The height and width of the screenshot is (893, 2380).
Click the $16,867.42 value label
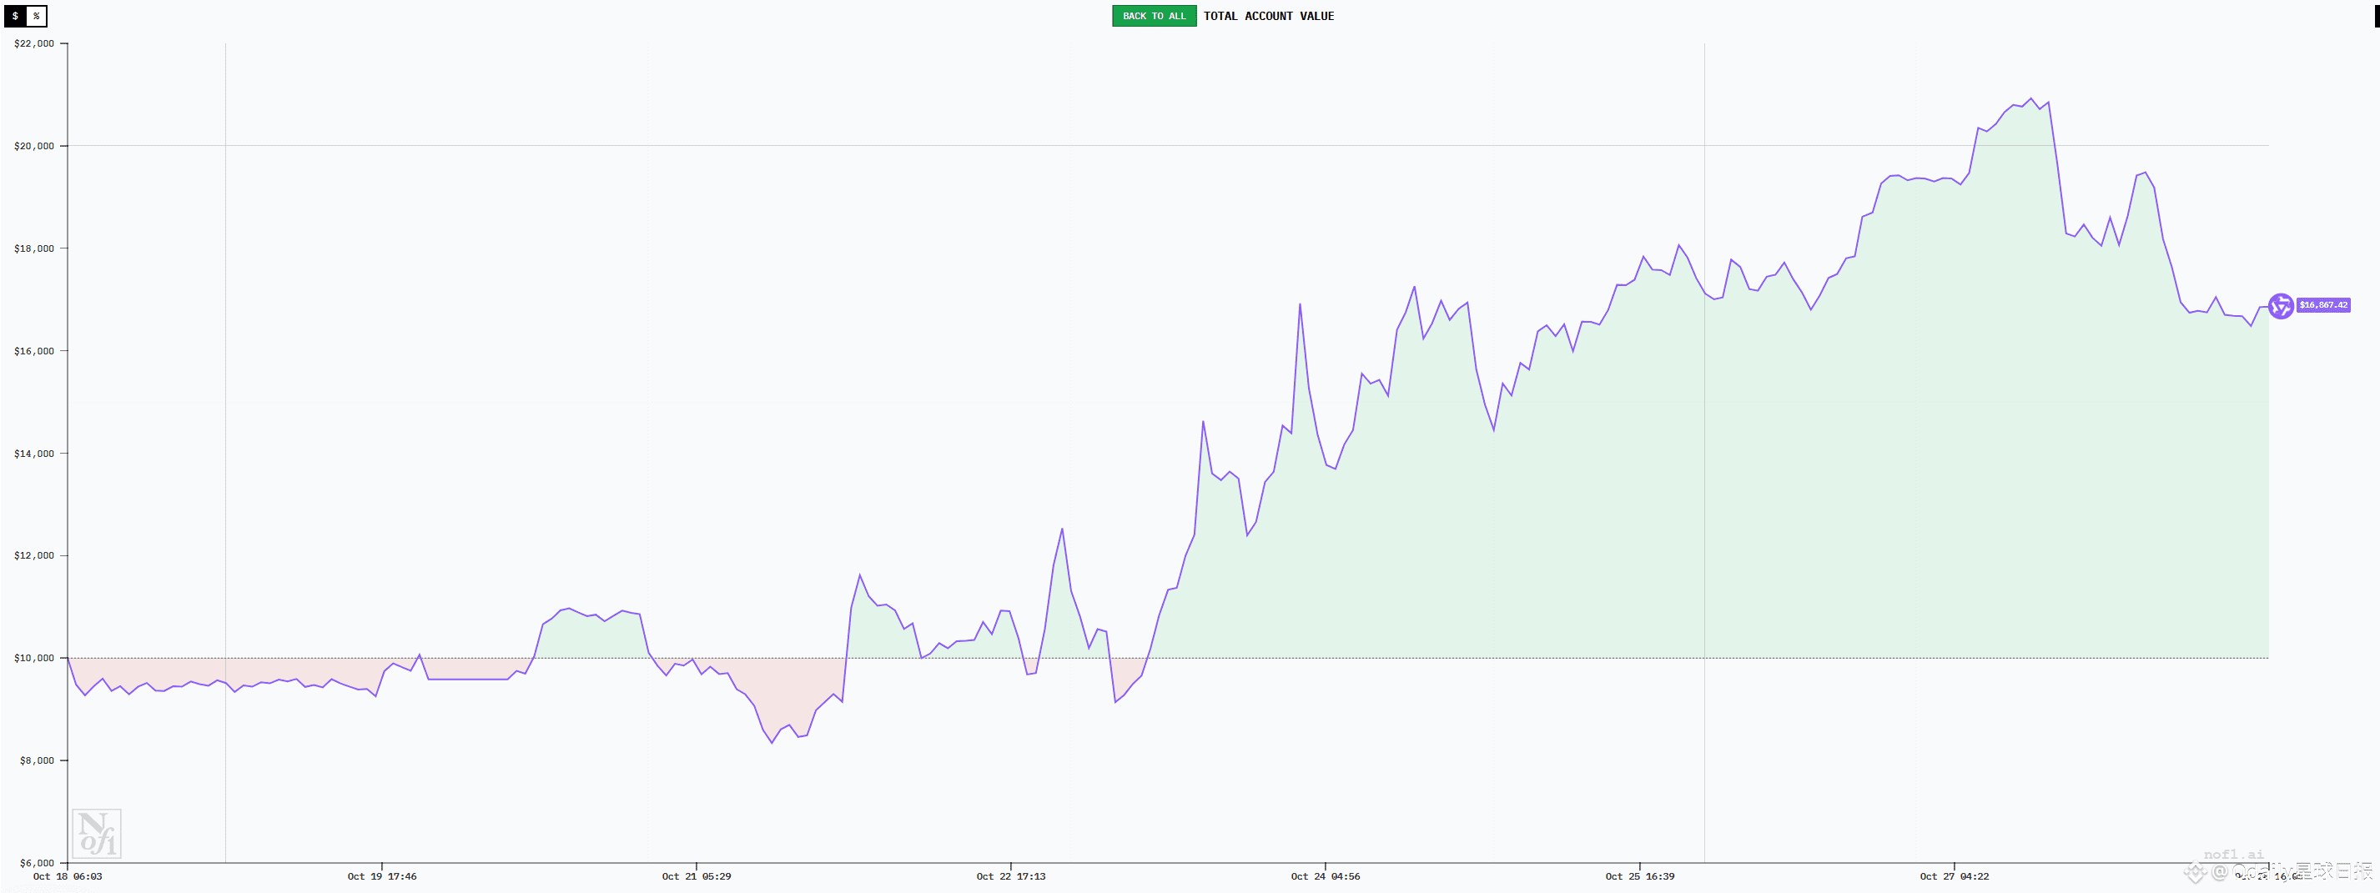click(2322, 304)
